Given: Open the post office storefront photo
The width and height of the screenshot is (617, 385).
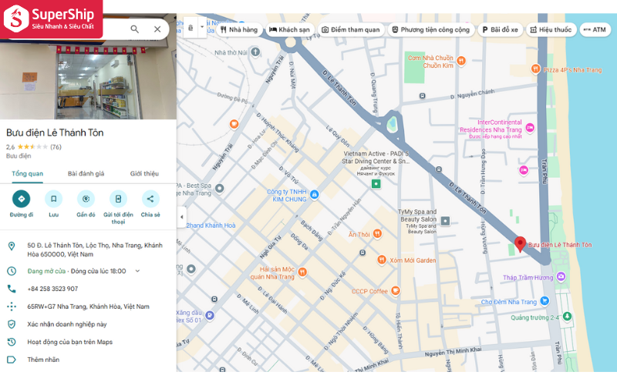Looking at the screenshot, I should pos(88,79).
